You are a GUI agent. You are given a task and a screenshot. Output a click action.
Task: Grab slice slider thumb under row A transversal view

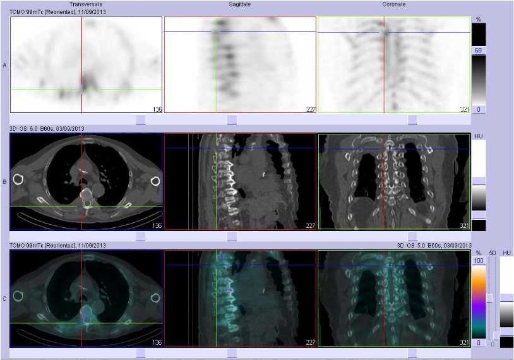[x=141, y=119]
